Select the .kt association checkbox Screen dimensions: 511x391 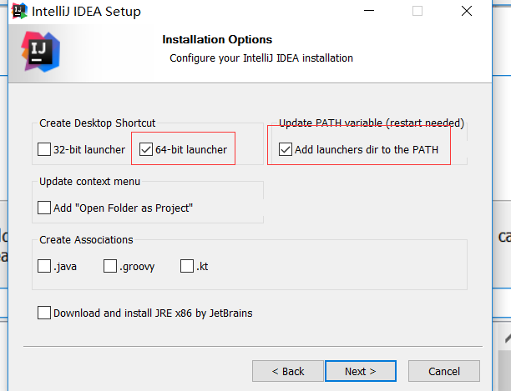click(186, 266)
